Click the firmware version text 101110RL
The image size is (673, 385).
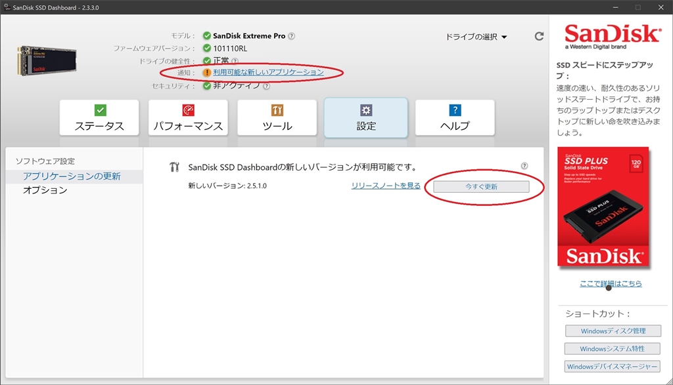230,49
